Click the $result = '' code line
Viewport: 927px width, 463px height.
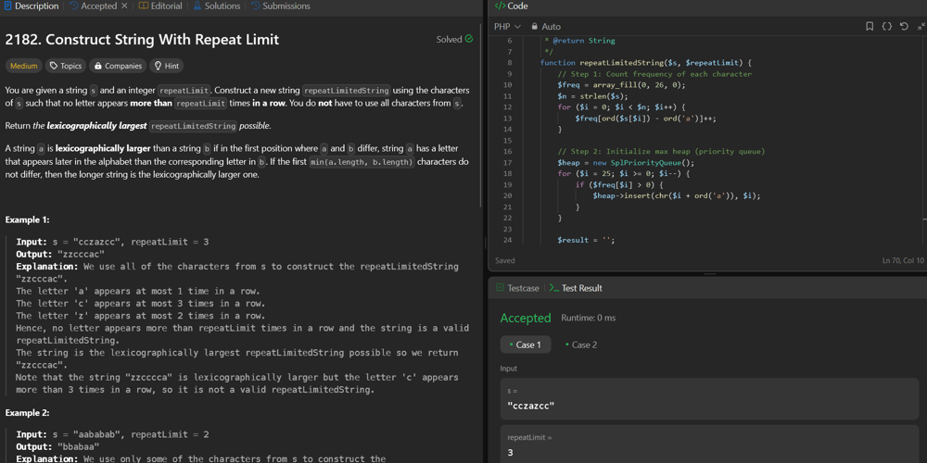tap(586, 240)
